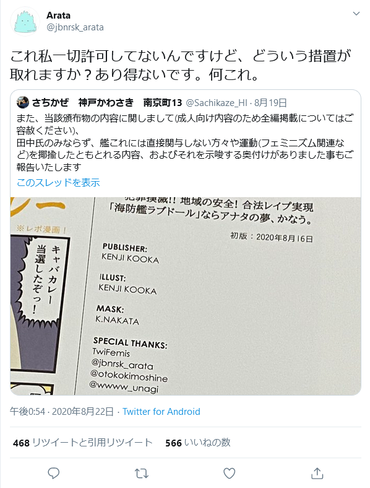Click the reply speech bubble icon
This screenshot has height=488, width=370.
pos(53,473)
